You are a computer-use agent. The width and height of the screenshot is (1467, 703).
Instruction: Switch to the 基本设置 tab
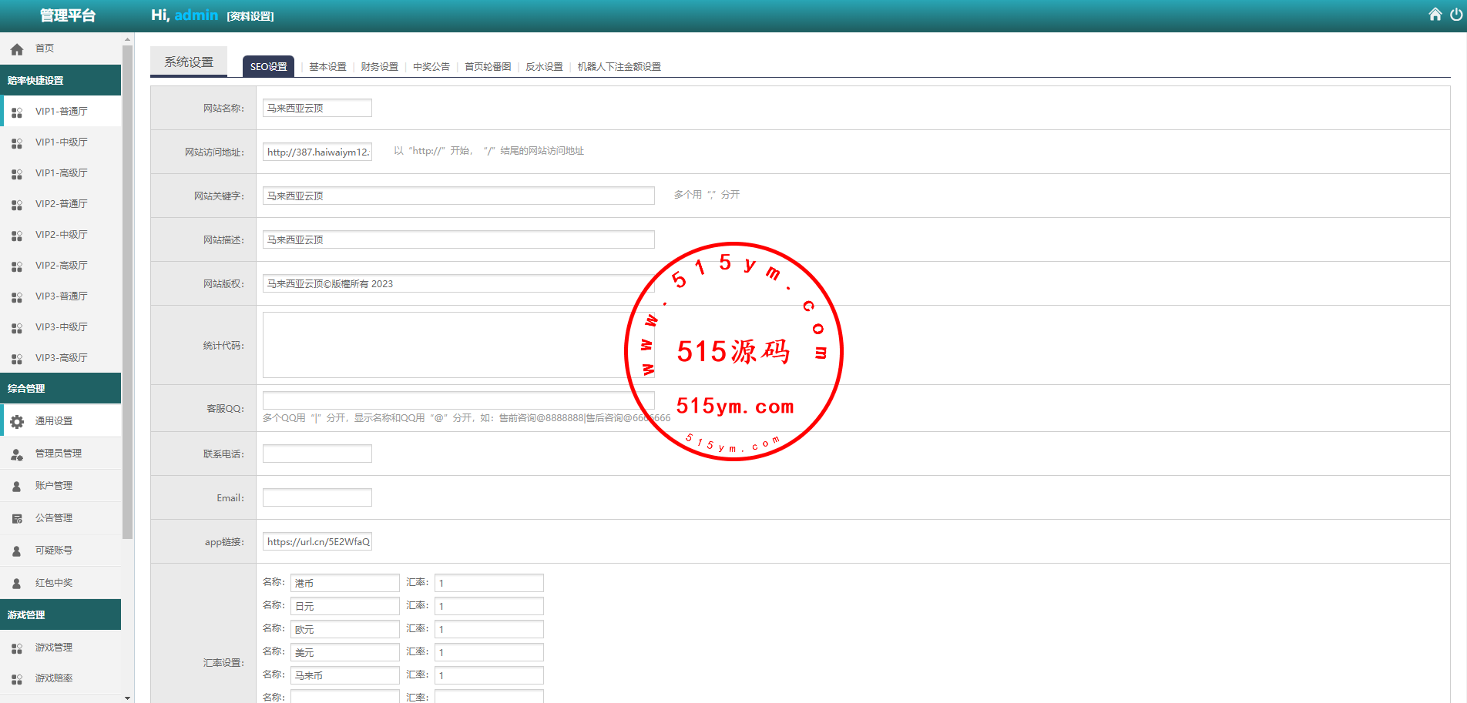(327, 67)
